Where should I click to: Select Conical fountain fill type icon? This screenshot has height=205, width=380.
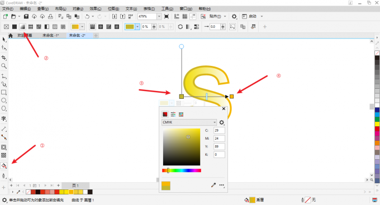coord(108,27)
